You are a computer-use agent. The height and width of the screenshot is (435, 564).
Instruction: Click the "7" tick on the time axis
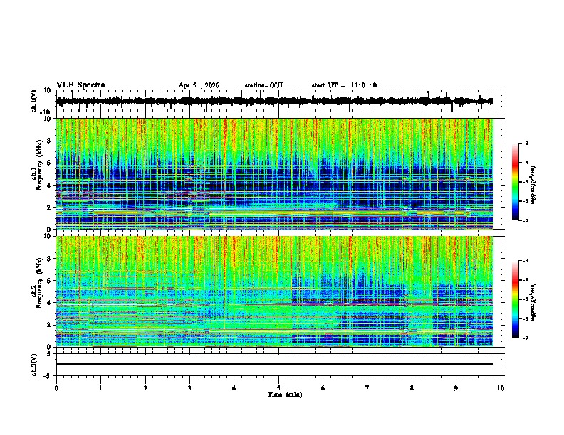(367, 388)
